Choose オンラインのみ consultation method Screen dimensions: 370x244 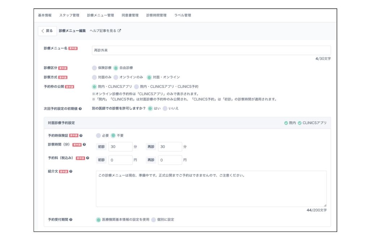pos(116,77)
